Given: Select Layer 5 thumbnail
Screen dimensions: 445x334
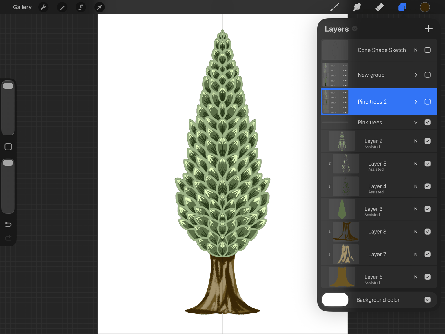Looking at the screenshot, I should (346, 164).
